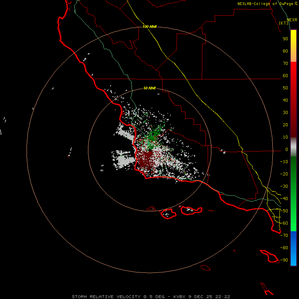The image size is (299, 299).
Task: Click the 10 value on velocity scale
Action: [285, 137]
